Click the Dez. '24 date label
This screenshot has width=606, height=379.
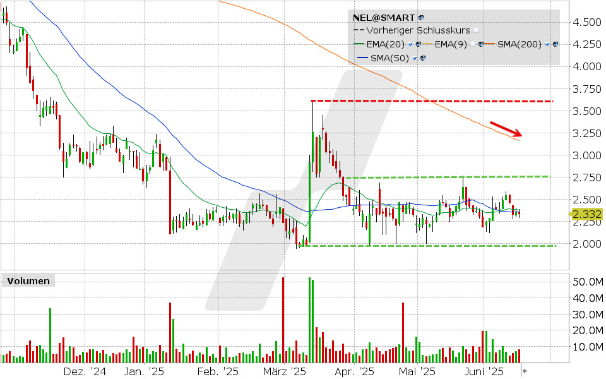[85, 371]
